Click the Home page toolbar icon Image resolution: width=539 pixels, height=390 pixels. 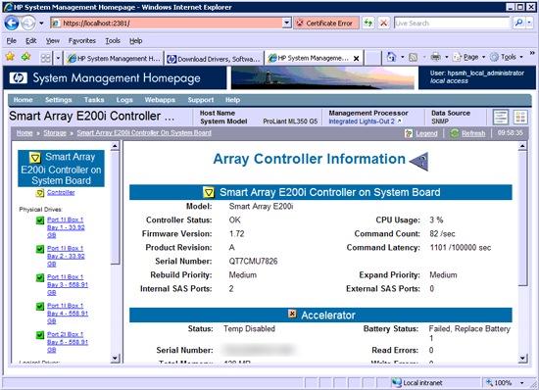(391, 57)
